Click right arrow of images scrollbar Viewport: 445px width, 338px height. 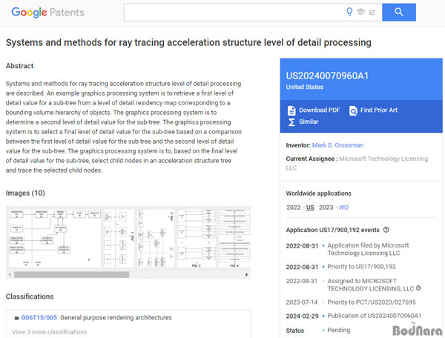click(x=246, y=274)
